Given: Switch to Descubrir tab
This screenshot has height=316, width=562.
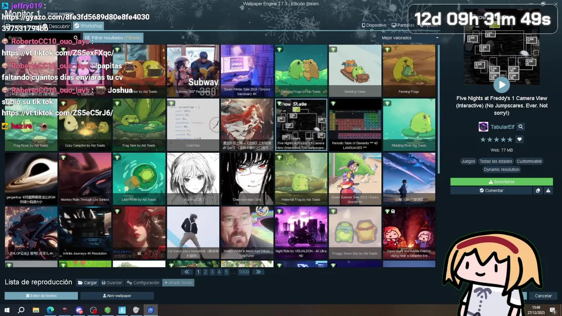Looking at the screenshot, I should [x=56, y=26].
